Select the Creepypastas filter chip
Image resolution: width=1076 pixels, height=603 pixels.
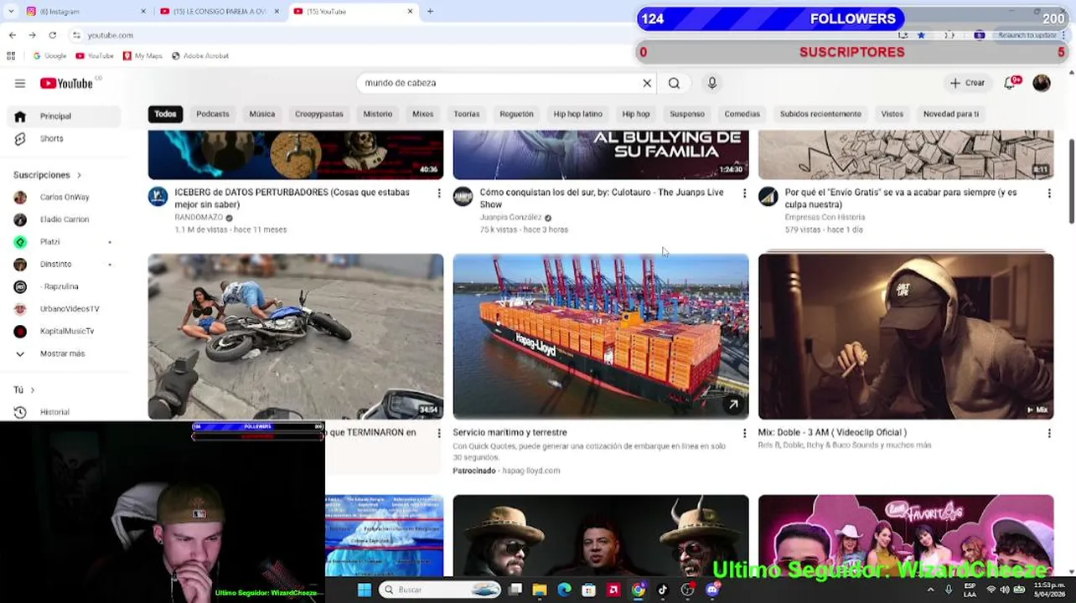[318, 114]
